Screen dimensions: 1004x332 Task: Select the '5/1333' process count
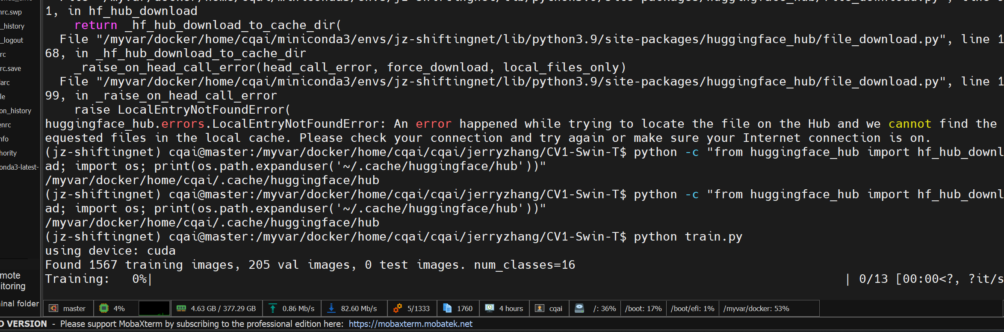[418, 308]
